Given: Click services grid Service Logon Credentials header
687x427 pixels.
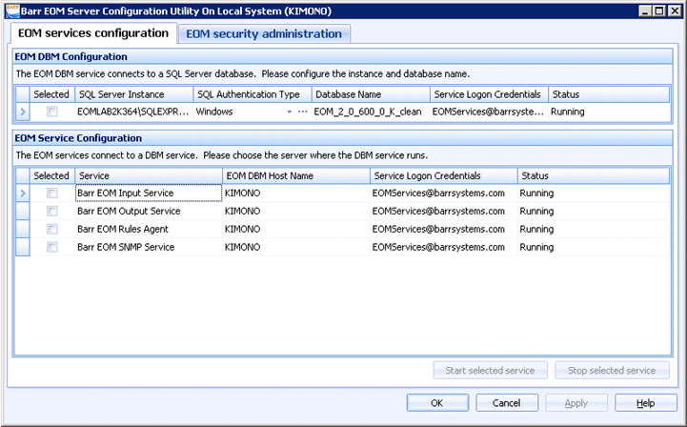Looking at the screenshot, I should pyautogui.click(x=443, y=175).
